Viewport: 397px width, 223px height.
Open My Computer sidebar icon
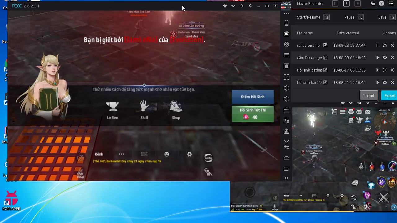coord(287,56)
